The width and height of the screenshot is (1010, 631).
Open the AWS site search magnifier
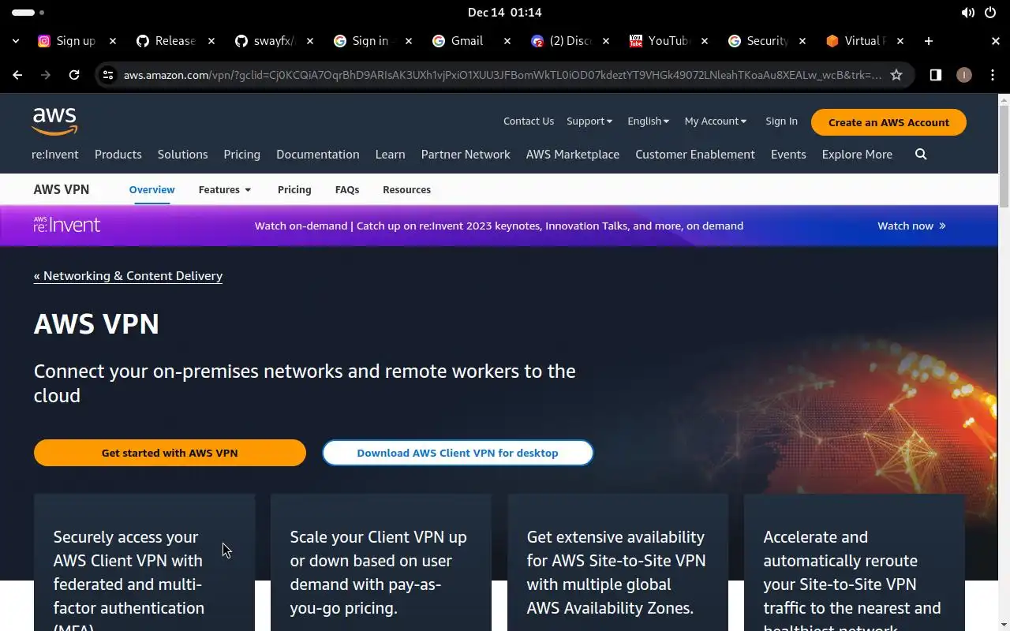click(921, 155)
